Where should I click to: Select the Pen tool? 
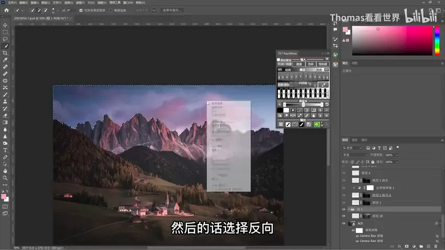point(5,157)
